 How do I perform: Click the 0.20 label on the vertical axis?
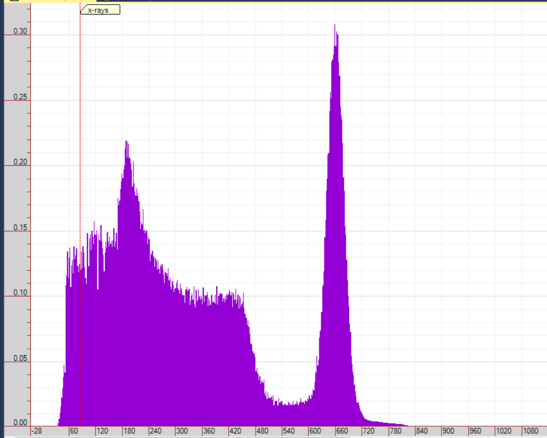[20, 162]
